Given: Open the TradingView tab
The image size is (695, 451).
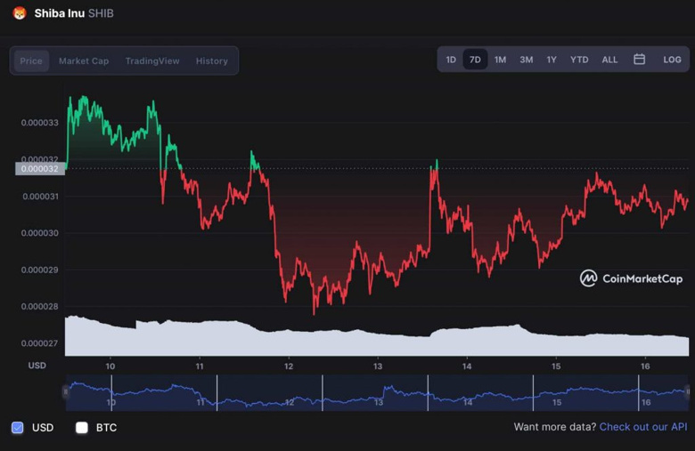Looking at the screenshot, I should tap(152, 60).
